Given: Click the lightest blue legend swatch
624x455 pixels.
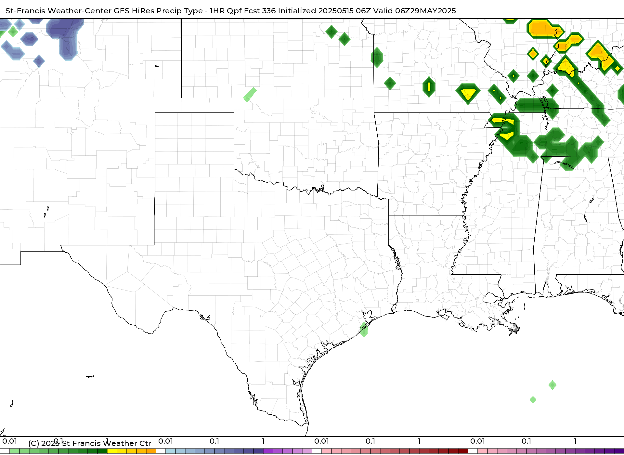Looking at the screenshot, I should (171, 451).
